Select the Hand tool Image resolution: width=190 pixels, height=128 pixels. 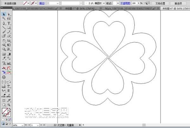tap(4, 104)
